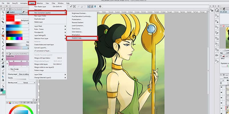Choose Gradient map from correction submenu
Image resolution: width=229 pixels, height=114 pixels.
tap(82, 38)
